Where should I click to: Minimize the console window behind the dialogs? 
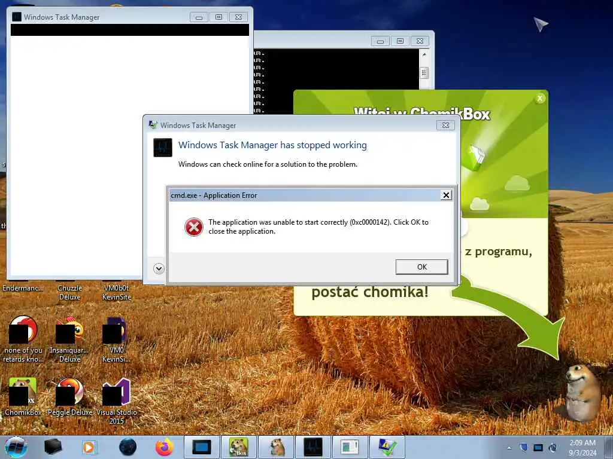click(380, 41)
